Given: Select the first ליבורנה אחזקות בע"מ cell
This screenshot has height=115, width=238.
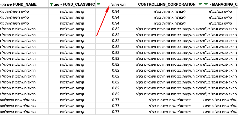Looking at the screenshot, I should click(170, 11).
